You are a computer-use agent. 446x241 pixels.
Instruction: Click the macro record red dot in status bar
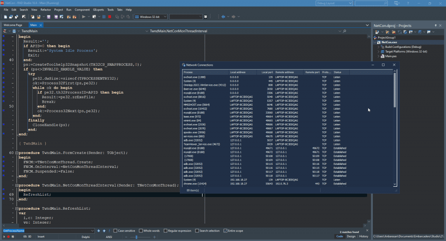pos(8,237)
